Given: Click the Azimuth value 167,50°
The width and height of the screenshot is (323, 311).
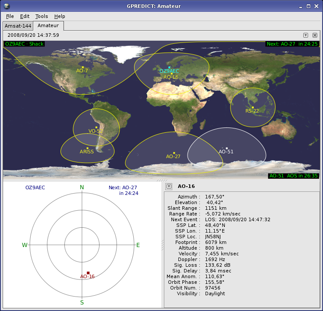Looking at the screenshot, I should click(215, 197).
